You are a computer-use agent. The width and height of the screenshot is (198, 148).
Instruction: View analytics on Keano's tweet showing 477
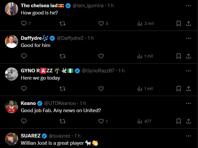click(x=144, y=121)
